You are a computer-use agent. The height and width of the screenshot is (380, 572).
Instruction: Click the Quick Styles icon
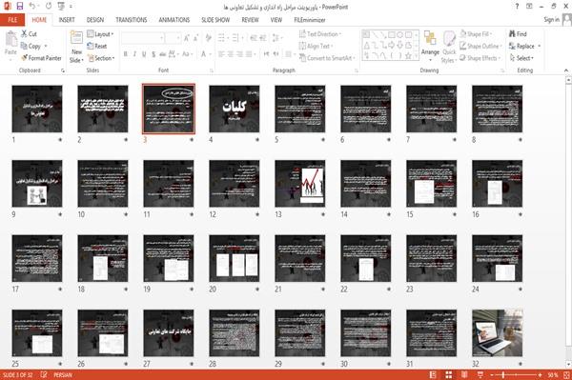[x=449, y=38]
